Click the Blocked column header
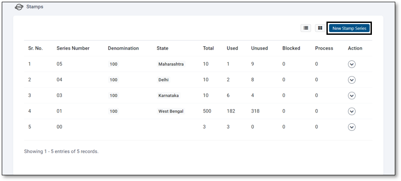 (291, 48)
